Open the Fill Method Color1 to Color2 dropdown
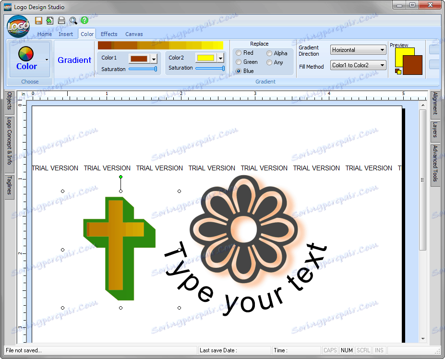The image size is (445, 359). click(x=358, y=65)
